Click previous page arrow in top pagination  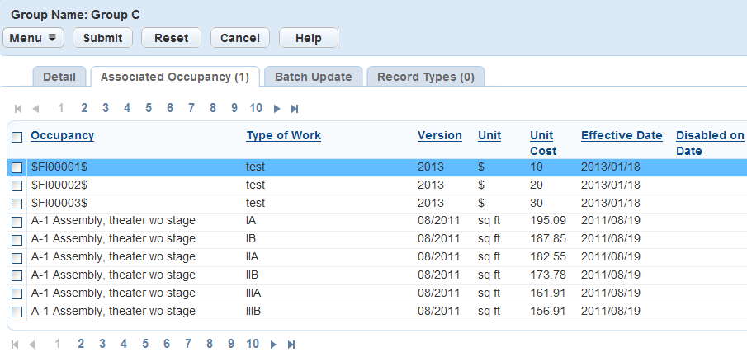[35, 109]
